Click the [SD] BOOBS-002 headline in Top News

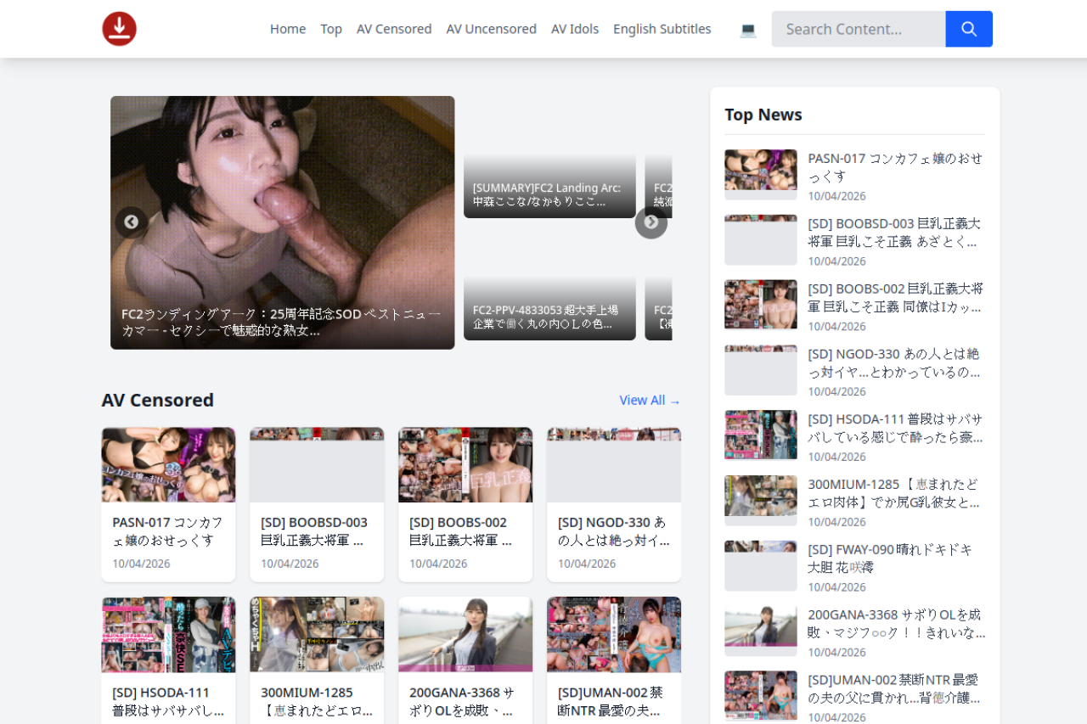(x=896, y=298)
